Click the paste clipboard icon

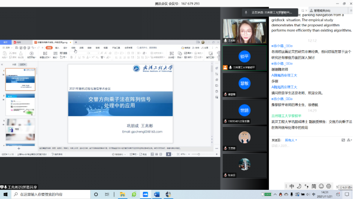click(5, 53)
